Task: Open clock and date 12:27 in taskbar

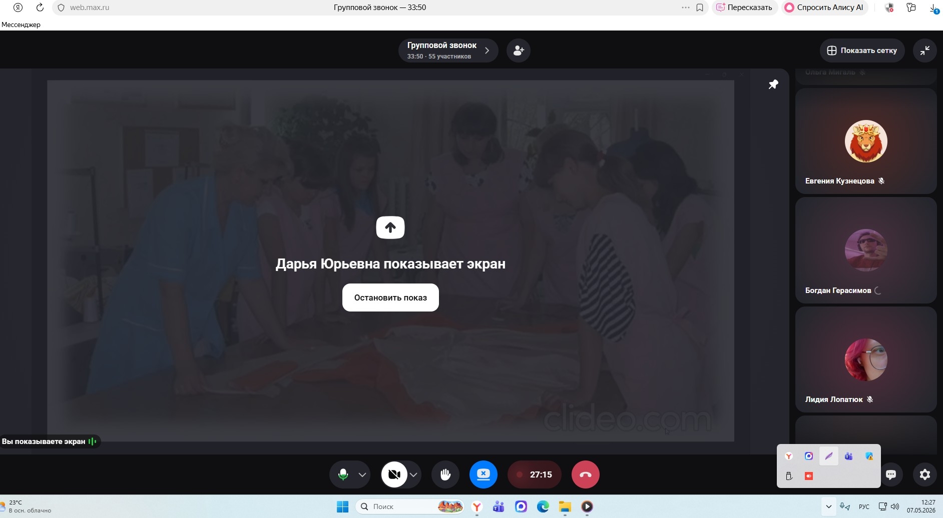Action: tap(921, 506)
